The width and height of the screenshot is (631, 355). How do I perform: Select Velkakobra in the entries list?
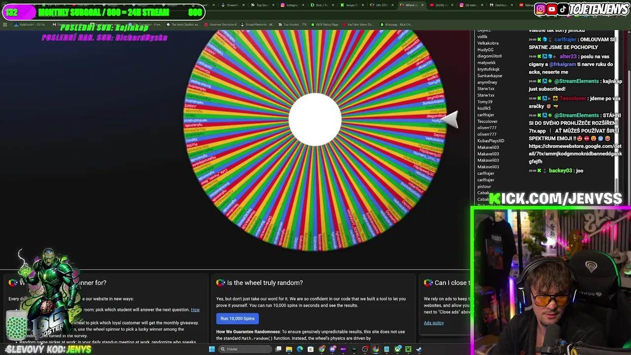click(488, 43)
